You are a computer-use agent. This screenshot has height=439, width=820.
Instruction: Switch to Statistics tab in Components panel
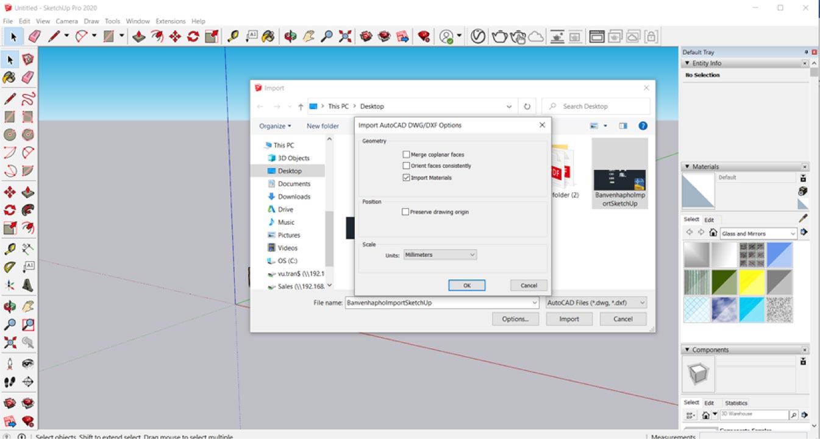(736, 403)
